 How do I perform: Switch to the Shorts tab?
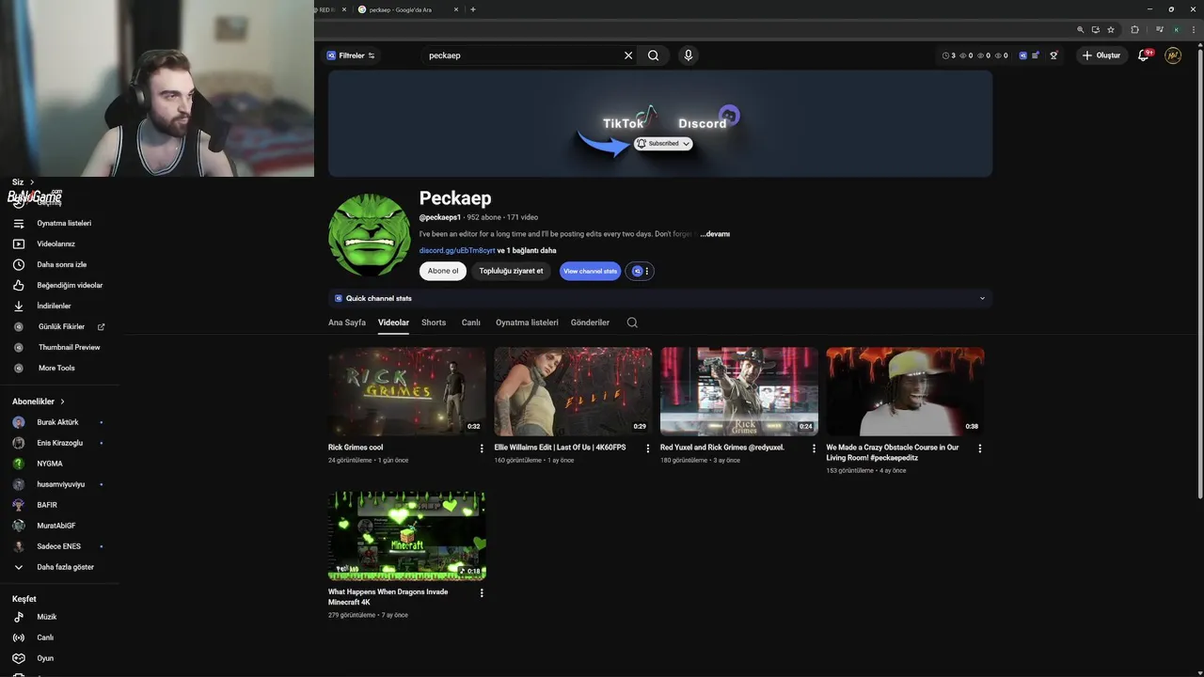[434, 323]
